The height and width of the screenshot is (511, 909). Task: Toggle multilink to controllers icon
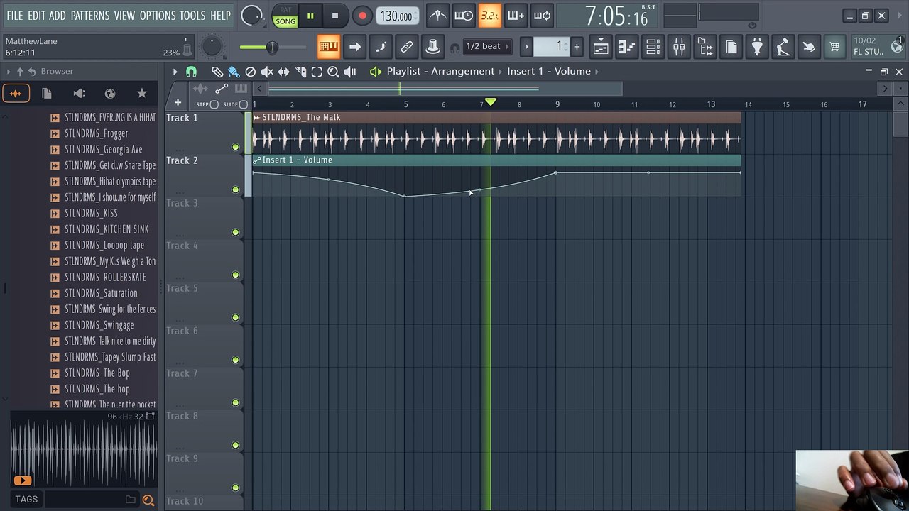click(432, 47)
